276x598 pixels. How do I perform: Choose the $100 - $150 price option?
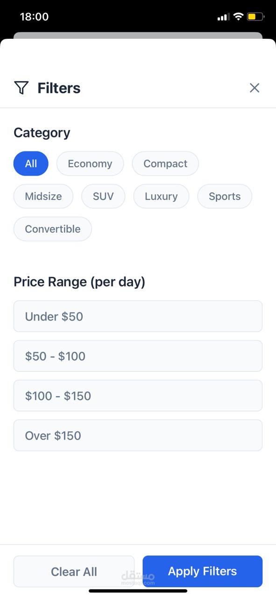(138, 396)
